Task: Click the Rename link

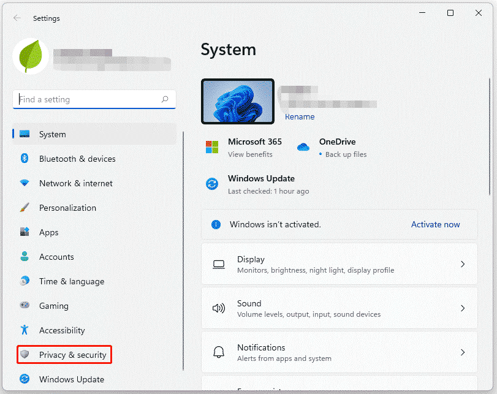Action: click(x=300, y=116)
